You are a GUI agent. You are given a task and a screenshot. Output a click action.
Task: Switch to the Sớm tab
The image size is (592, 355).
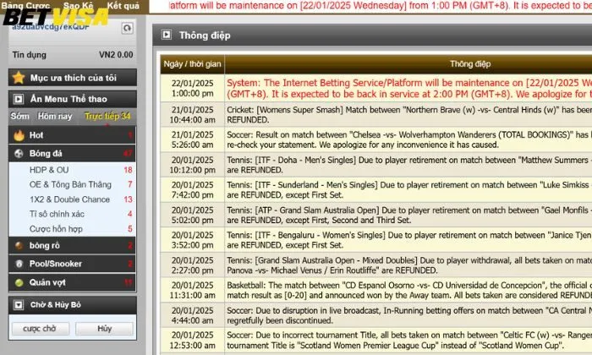20,116
